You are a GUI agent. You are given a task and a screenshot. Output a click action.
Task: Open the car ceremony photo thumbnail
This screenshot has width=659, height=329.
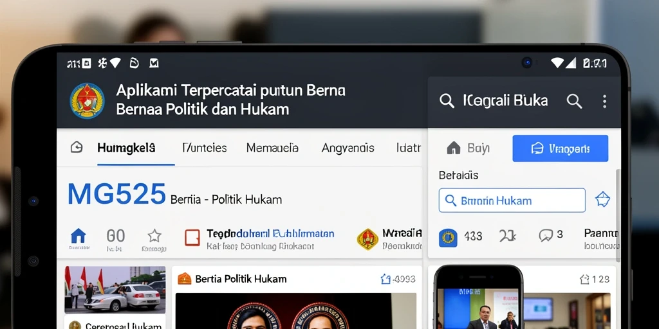coord(115,290)
